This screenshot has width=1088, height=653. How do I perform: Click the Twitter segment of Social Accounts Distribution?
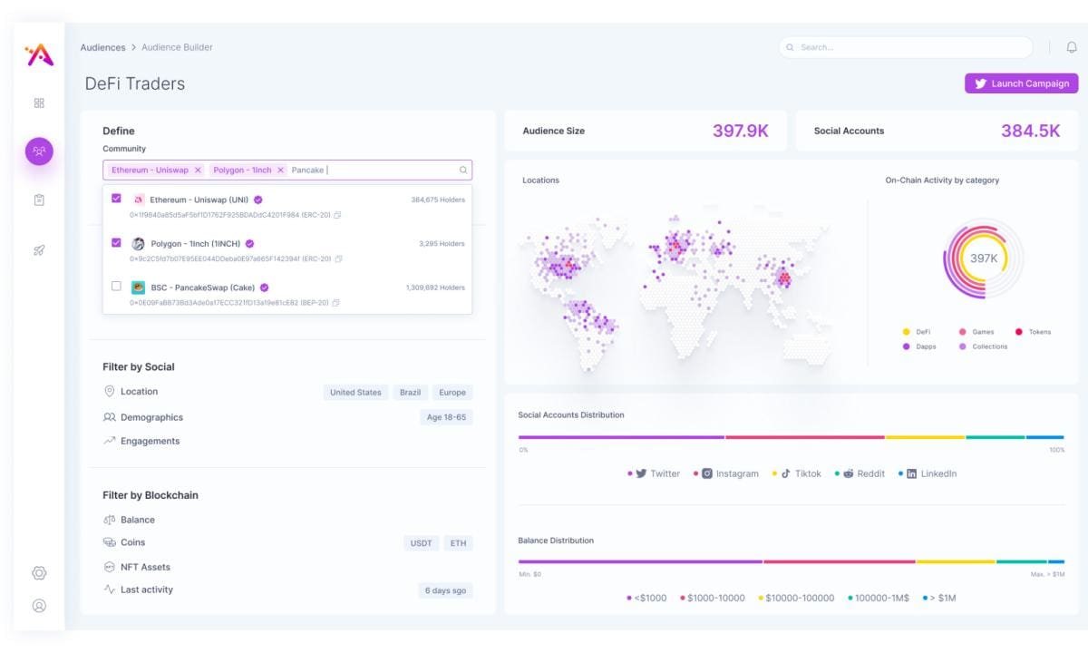621,437
